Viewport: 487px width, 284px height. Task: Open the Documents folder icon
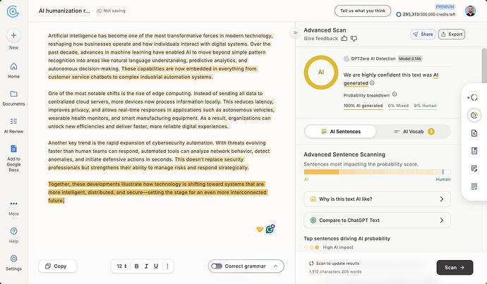13,94
